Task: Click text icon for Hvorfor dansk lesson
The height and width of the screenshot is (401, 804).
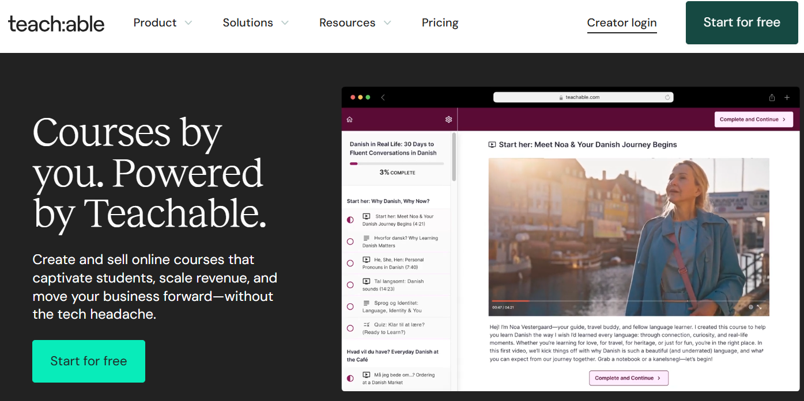Action: coord(367,238)
